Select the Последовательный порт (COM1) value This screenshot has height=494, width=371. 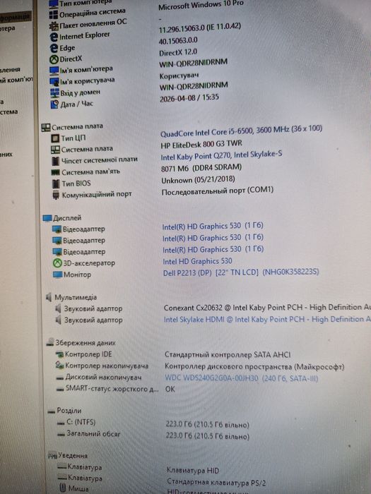pyautogui.click(x=218, y=191)
